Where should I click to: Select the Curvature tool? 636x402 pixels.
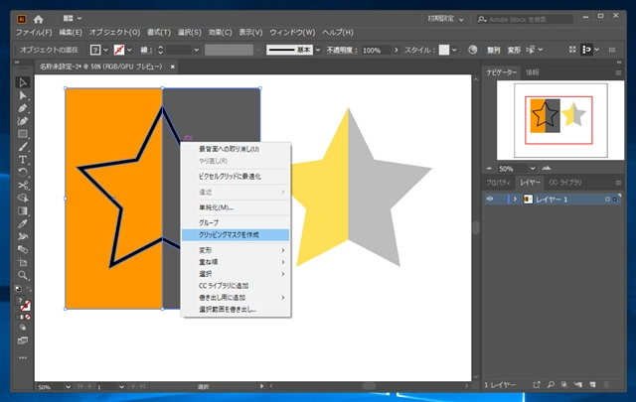(23, 121)
